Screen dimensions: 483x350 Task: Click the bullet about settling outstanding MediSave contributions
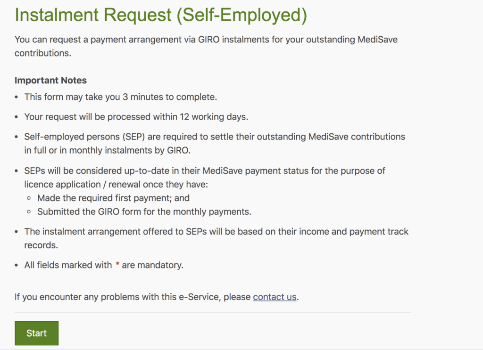pyautogui.click(x=215, y=143)
